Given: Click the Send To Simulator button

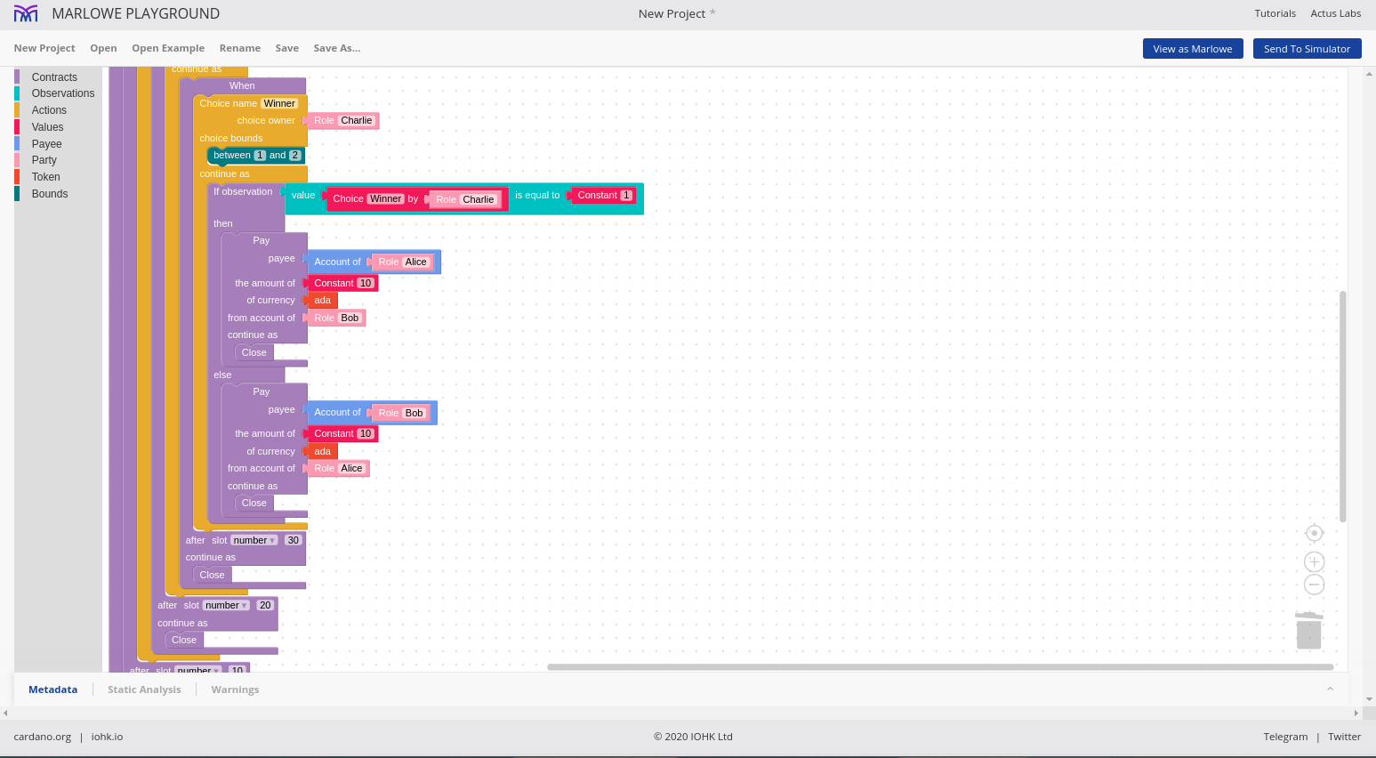Looking at the screenshot, I should [1307, 49].
